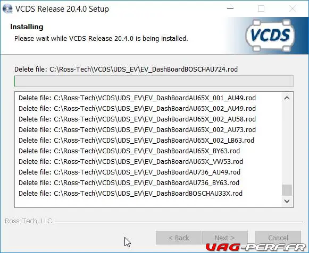Click the VCDS car logo in header

coord(270,36)
